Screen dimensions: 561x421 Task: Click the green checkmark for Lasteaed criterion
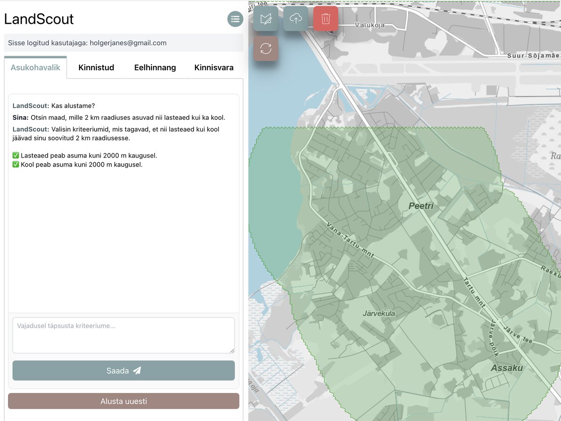pyautogui.click(x=16, y=155)
